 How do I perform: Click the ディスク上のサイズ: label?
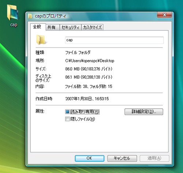point(43,78)
